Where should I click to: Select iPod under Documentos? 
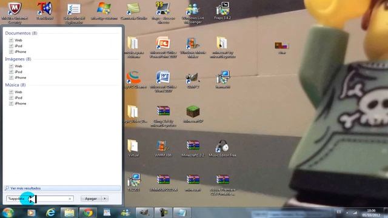point(16,46)
